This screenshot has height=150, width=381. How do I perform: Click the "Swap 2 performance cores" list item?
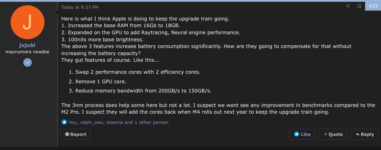point(138,72)
